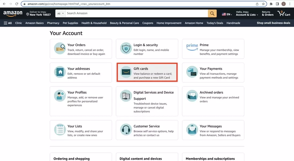Go to Amazon Home in the nav bar

[x=194, y=23]
